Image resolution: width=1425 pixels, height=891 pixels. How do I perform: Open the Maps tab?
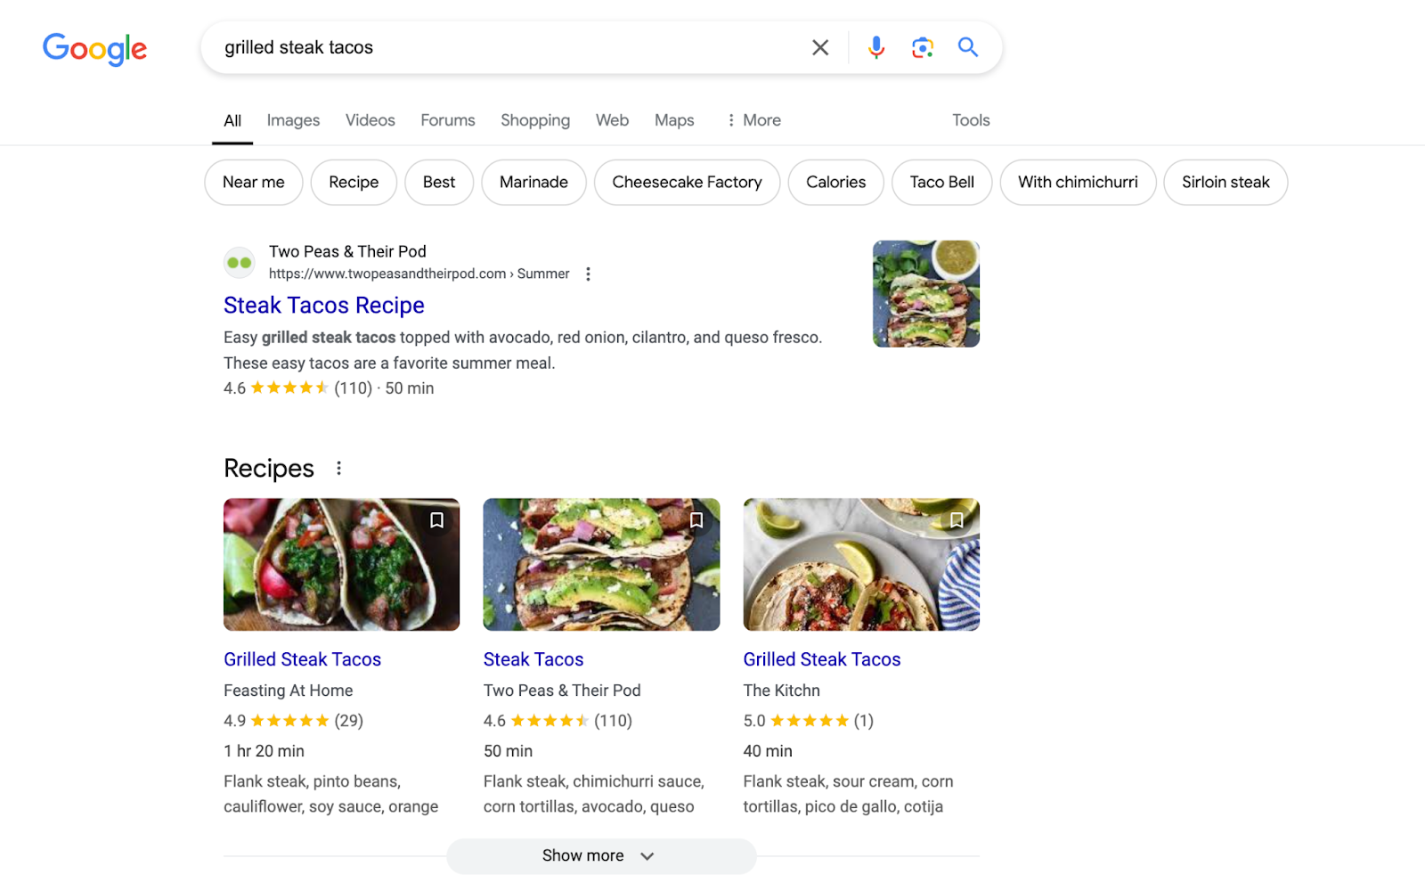(674, 120)
